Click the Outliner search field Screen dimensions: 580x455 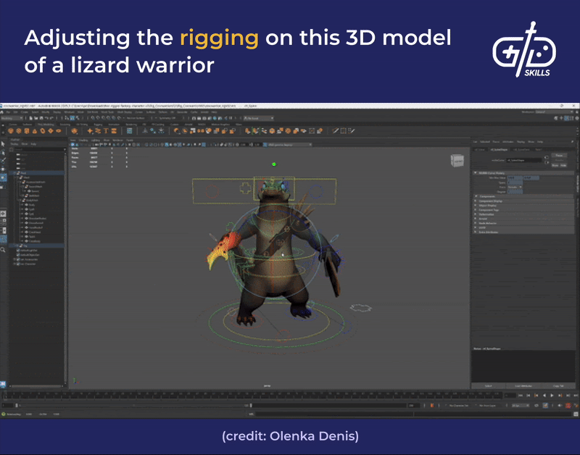click(x=38, y=149)
